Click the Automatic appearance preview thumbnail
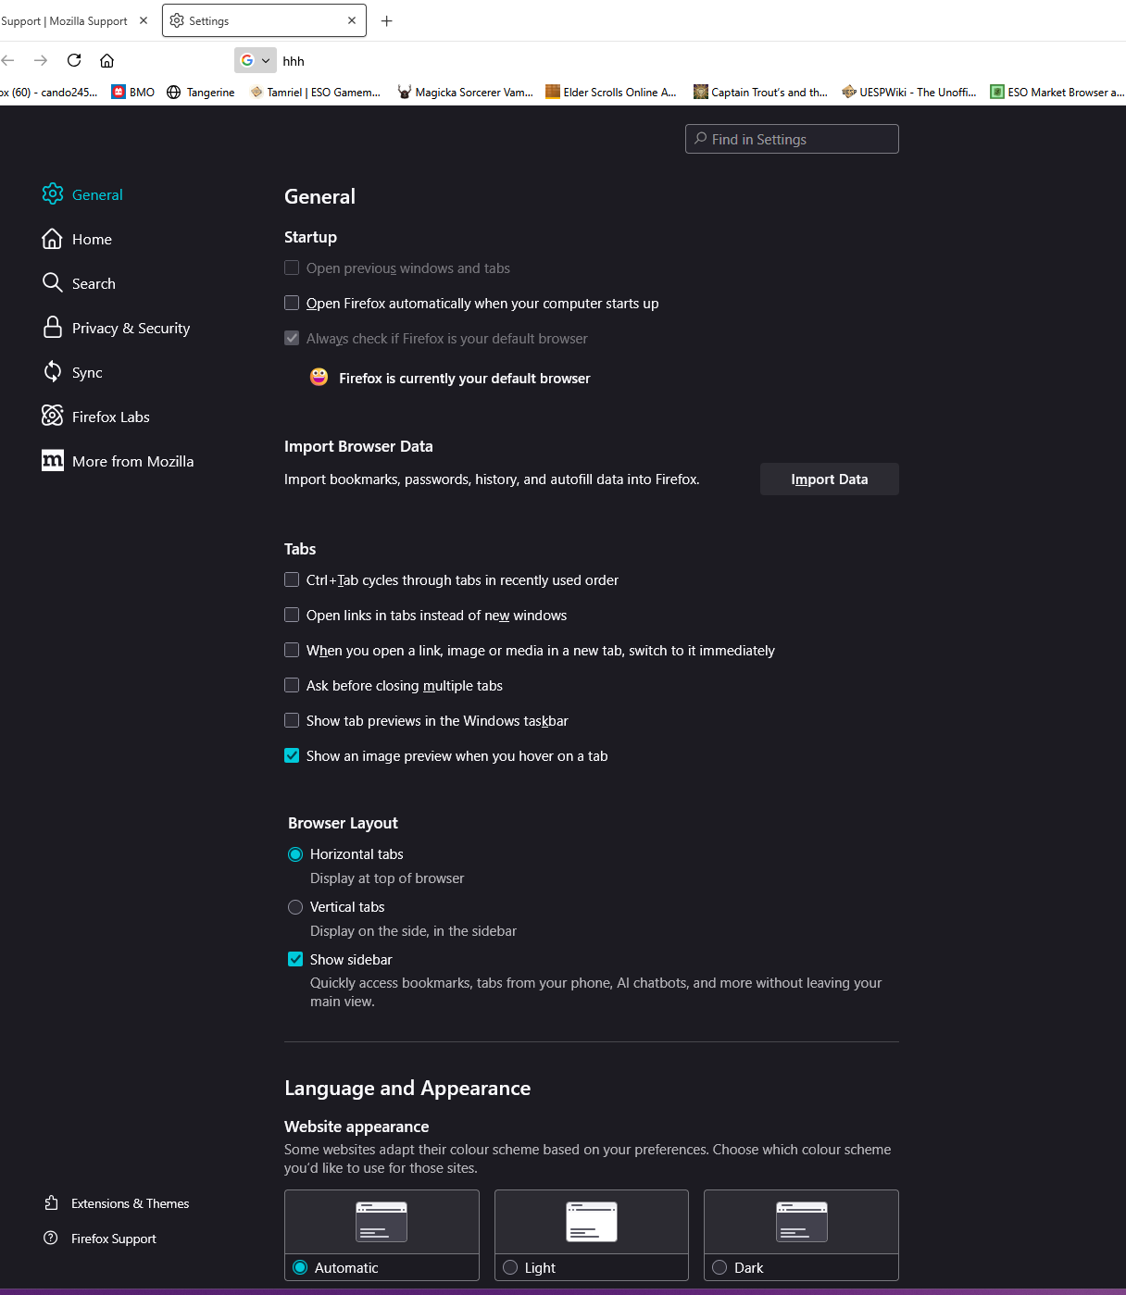 tap(382, 1222)
